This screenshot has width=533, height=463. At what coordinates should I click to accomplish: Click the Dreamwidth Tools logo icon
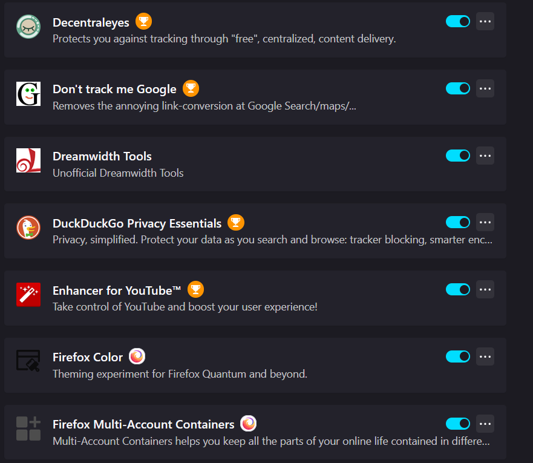click(28, 160)
